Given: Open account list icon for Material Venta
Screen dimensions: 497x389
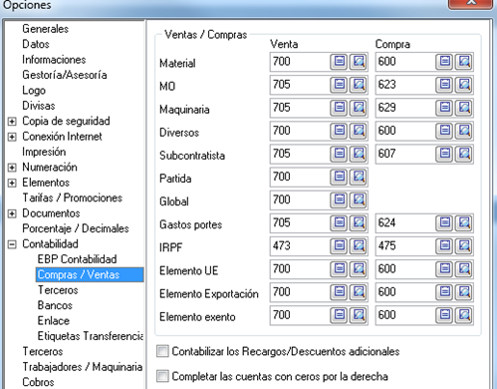Looking at the screenshot, I should coord(339,62).
